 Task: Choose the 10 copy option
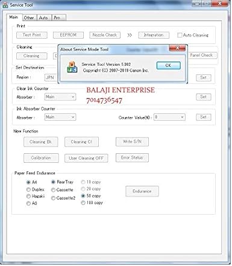click(83, 182)
